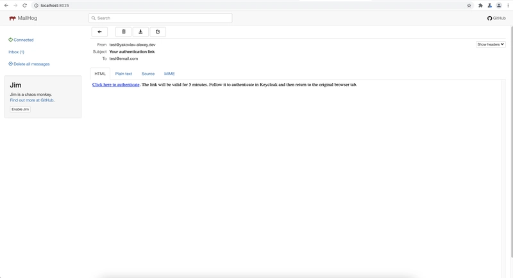Reload the page in browser

pos(24,6)
